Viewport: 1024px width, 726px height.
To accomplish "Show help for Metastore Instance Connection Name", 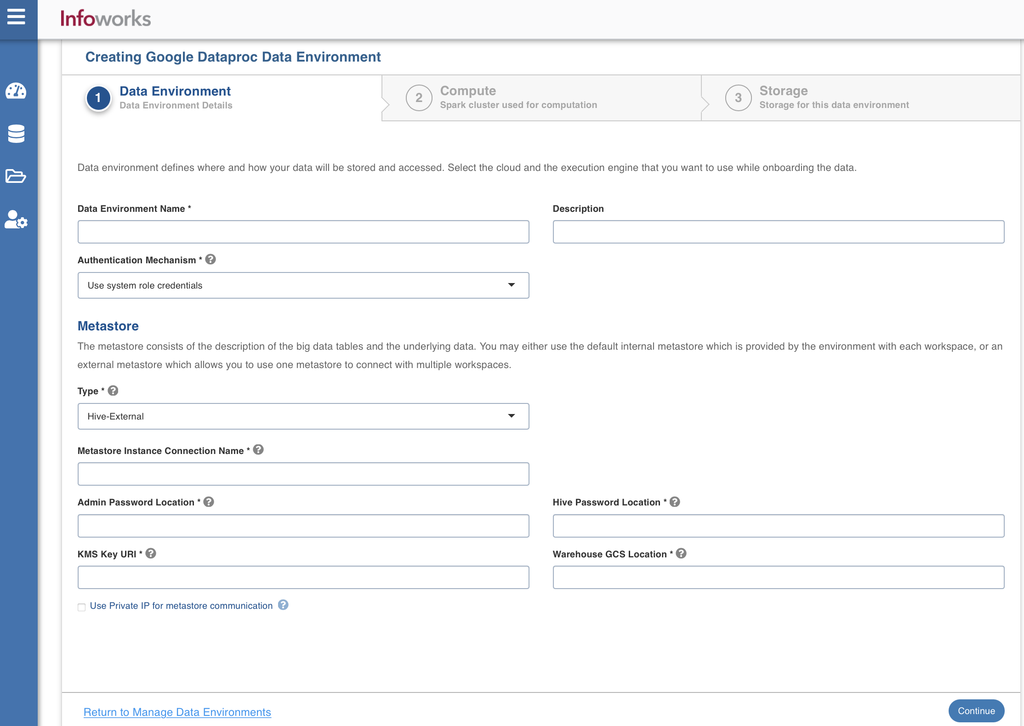I will (x=258, y=450).
